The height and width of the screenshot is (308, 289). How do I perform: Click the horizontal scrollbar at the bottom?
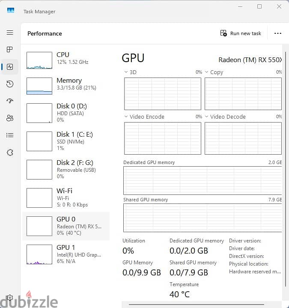197,305
